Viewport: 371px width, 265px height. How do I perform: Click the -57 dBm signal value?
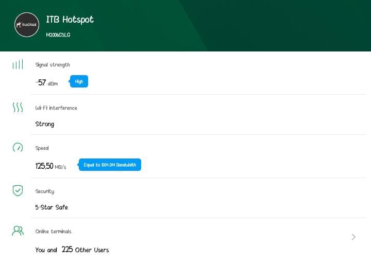(x=46, y=82)
